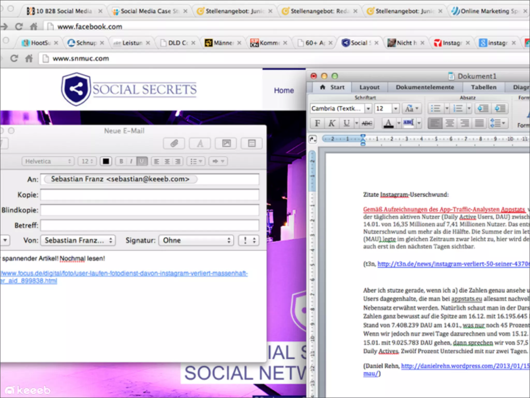
Task: Click the numbered list icon in Word
Action: click(x=458, y=108)
